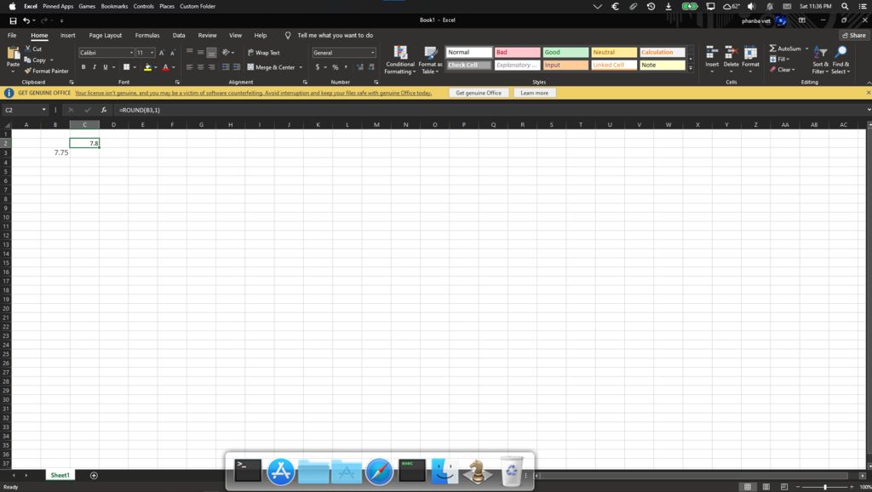The width and height of the screenshot is (872, 492).
Task: Apply comma style number format
Action: (346, 67)
